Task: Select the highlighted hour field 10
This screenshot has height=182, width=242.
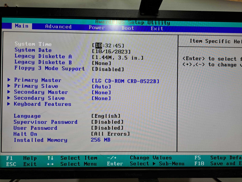Action: pyautogui.click(x=99, y=45)
